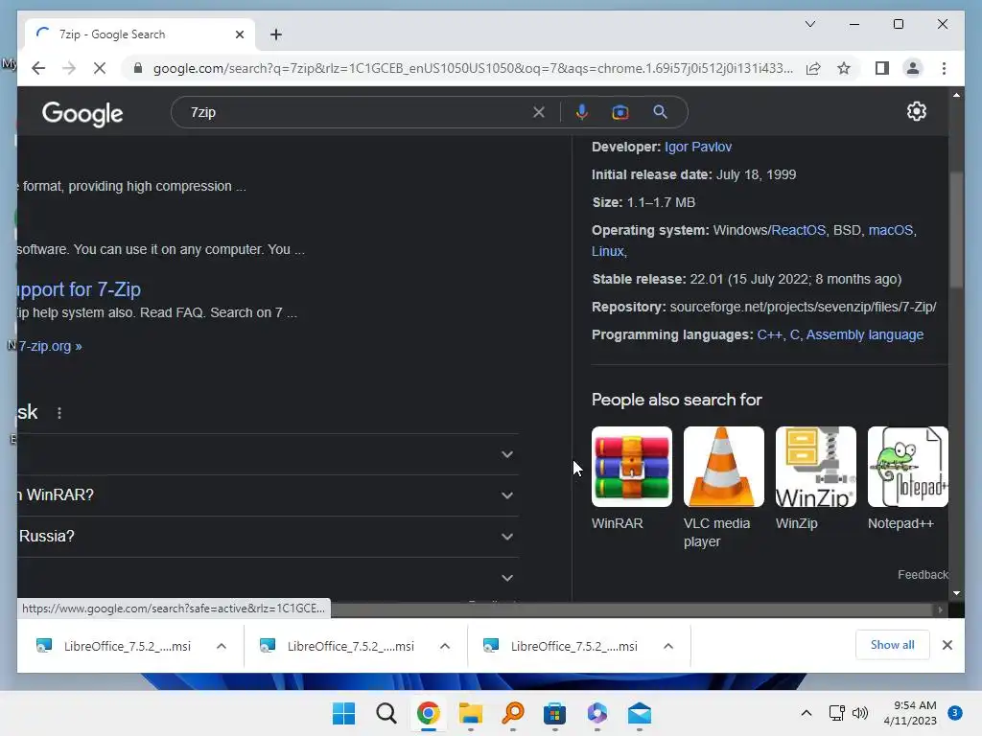Open Windows taskbar search

coord(386,713)
